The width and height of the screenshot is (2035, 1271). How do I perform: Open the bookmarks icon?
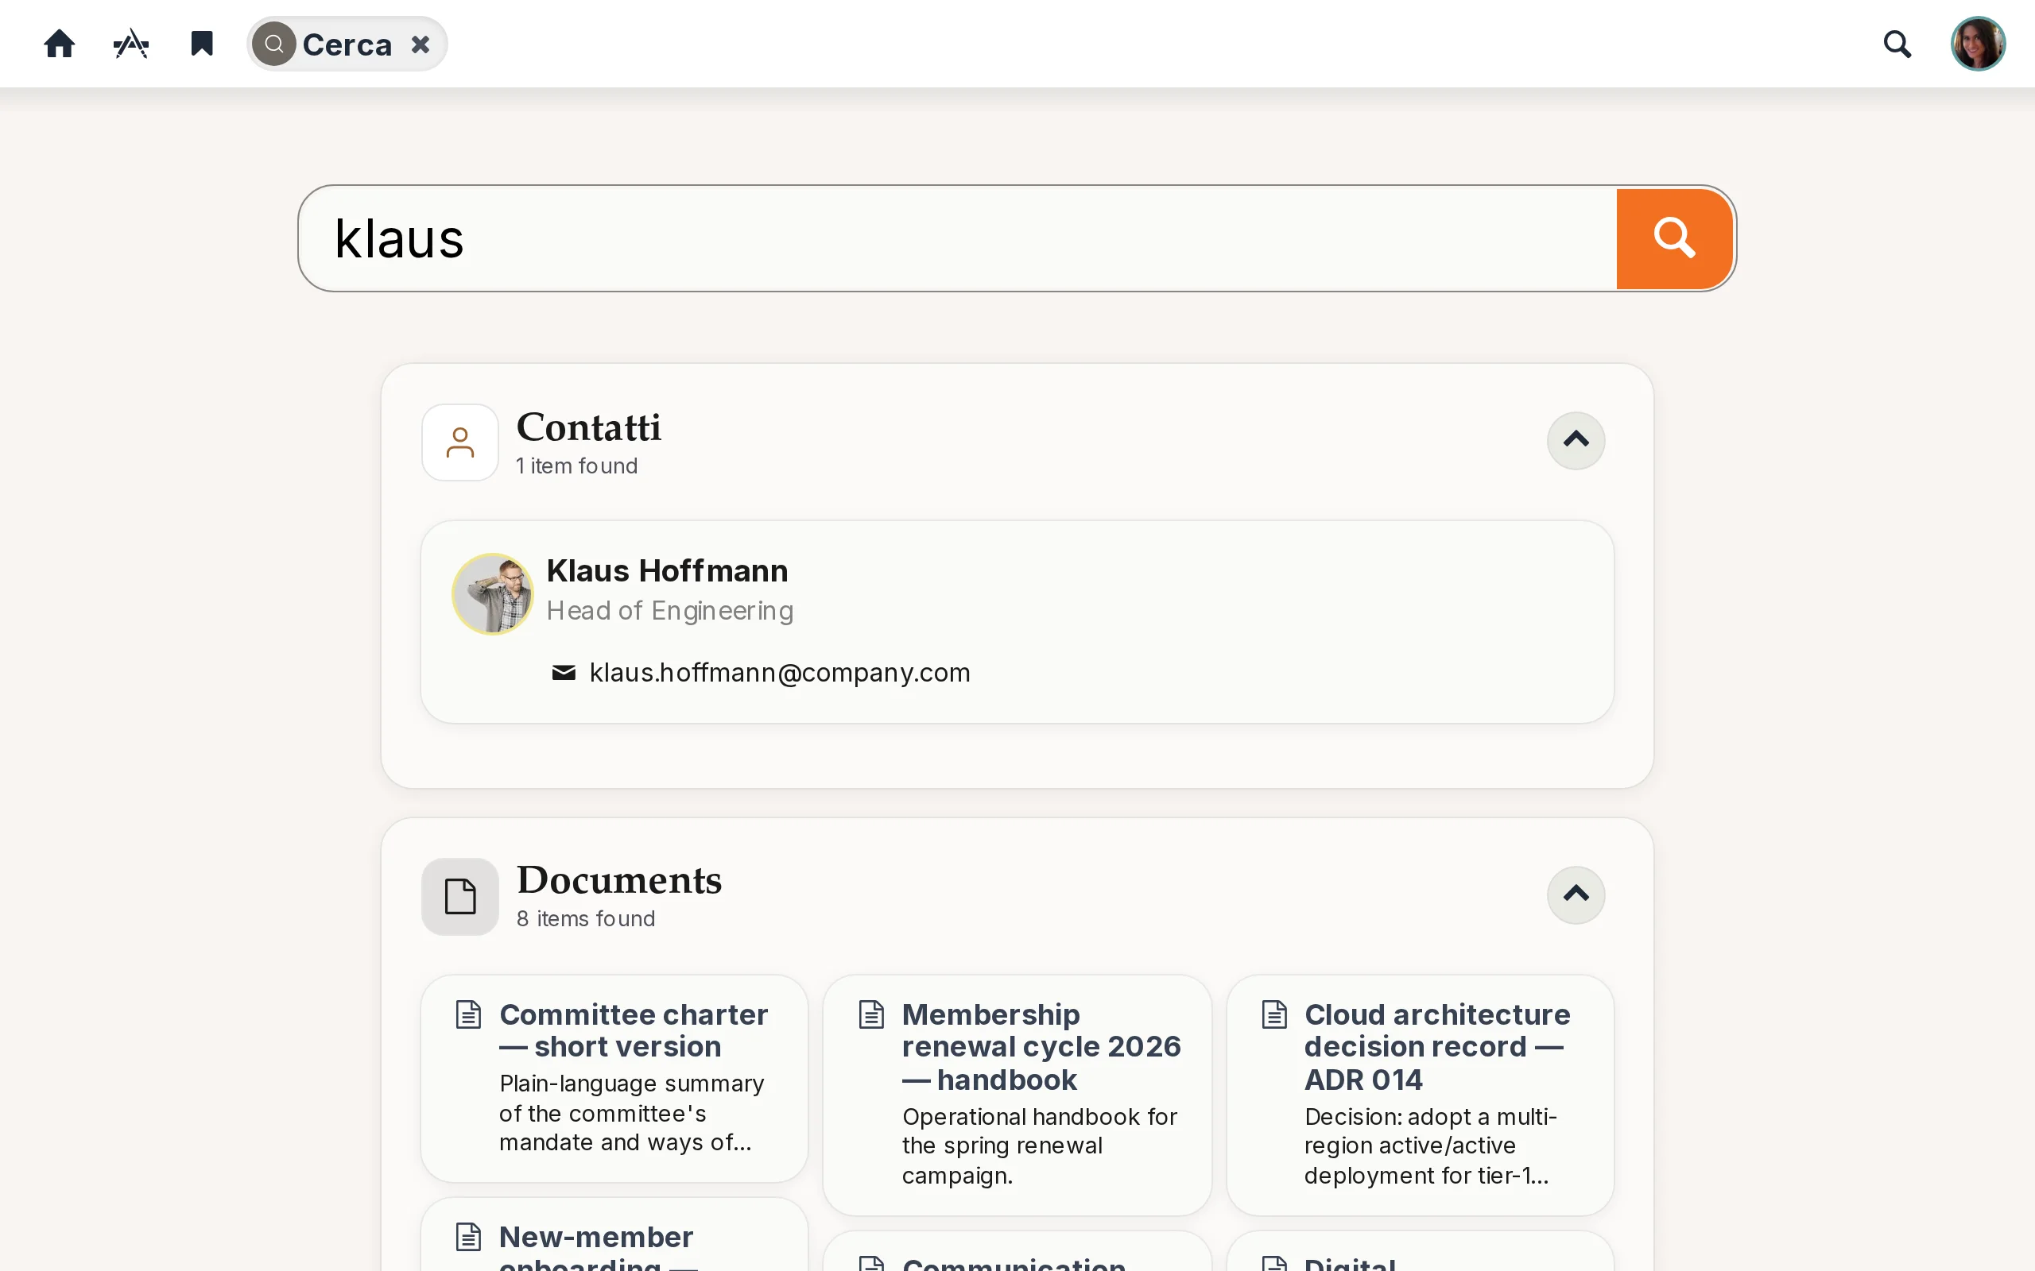pos(202,44)
